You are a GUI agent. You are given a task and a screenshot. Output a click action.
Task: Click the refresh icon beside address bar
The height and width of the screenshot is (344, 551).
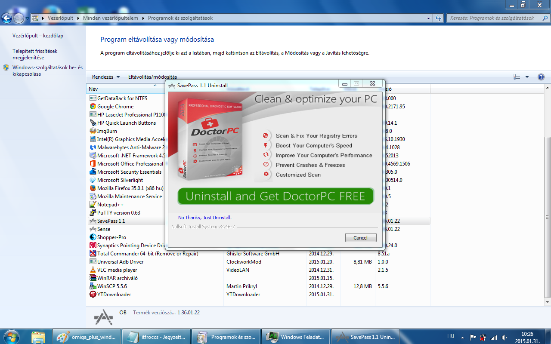(x=439, y=18)
